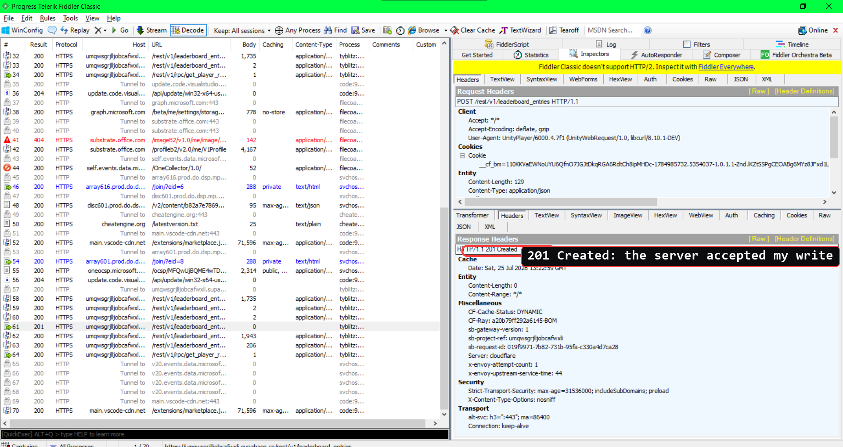Open the Fiddler Everywhere link
Viewport: 843px width, 447px height.
pyautogui.click(x=726, y=67)
